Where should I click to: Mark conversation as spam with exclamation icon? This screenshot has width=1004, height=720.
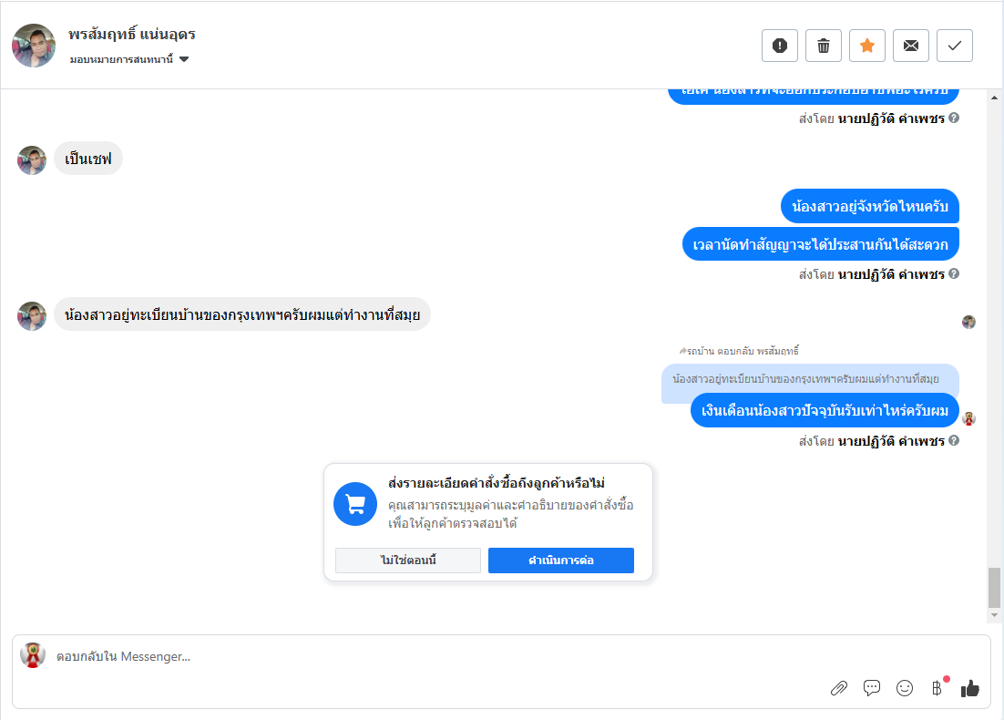tap(780, 46)
